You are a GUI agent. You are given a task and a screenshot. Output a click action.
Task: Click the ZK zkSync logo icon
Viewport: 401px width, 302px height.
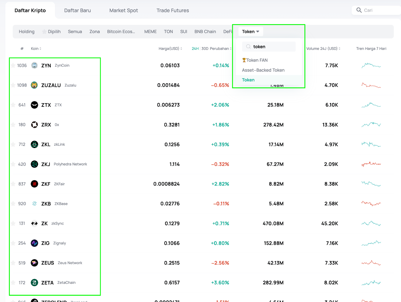[x=34, y=223]
